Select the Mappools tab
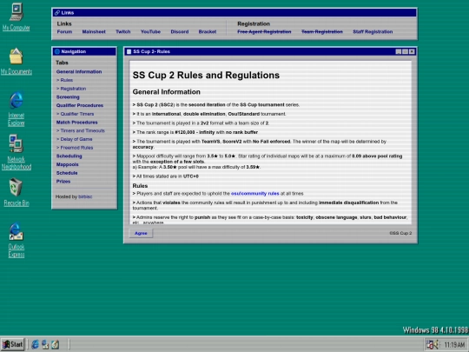The image size is (469, 352). (67, 164)
